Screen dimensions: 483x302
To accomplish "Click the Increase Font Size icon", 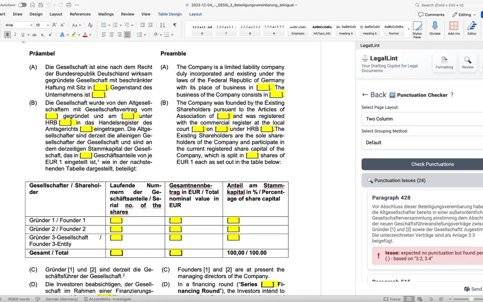I will coord(54,25).
